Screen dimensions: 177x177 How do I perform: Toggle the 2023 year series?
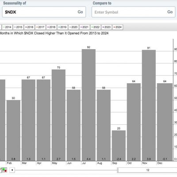(107, 27)
